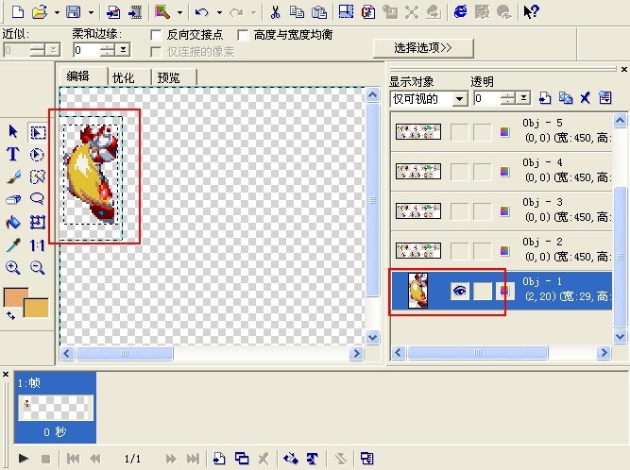Select the Eyedropper tool

(13, 244)
